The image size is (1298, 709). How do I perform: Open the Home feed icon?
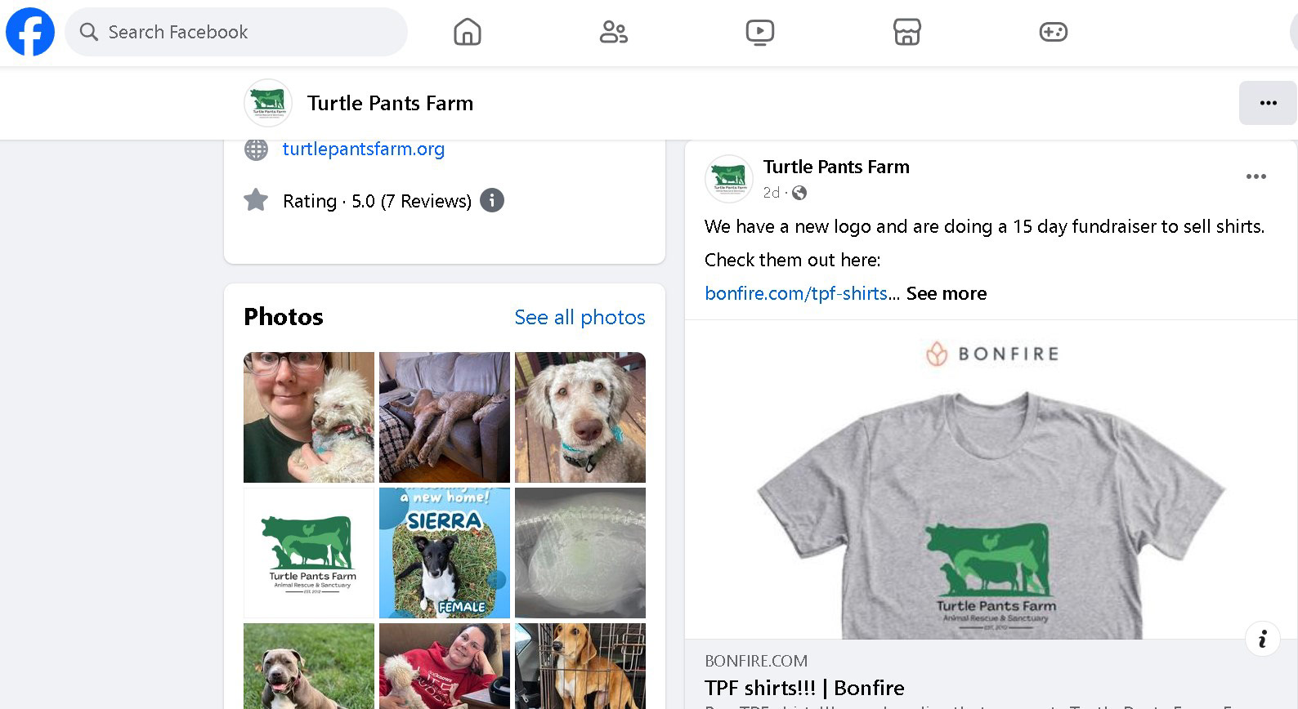click(x=467, y=33)
